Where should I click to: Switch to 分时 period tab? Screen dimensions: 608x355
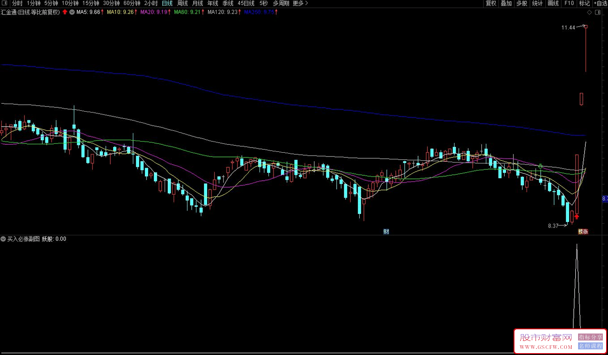[17, 3]
